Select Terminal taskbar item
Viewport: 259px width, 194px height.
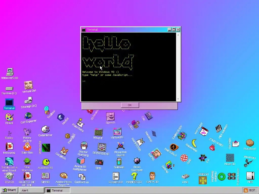point(57,190)
